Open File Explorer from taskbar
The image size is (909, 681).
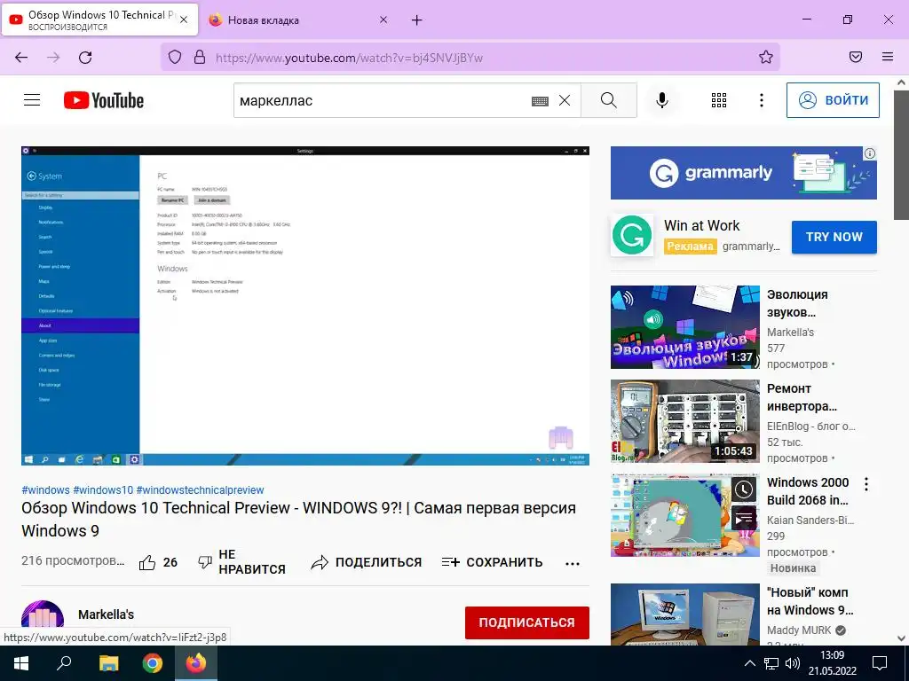(108, 663)
